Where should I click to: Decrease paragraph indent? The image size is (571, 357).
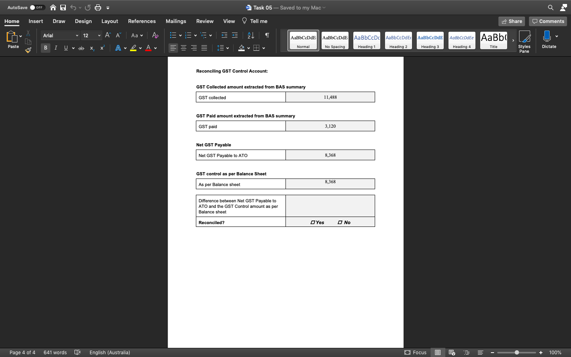[224, 35]
